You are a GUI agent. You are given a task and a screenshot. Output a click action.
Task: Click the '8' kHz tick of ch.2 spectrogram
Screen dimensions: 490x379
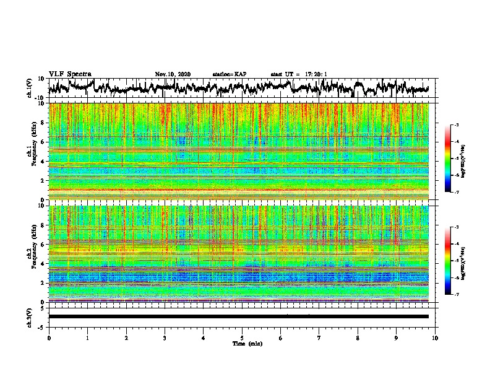click(43, 225)
